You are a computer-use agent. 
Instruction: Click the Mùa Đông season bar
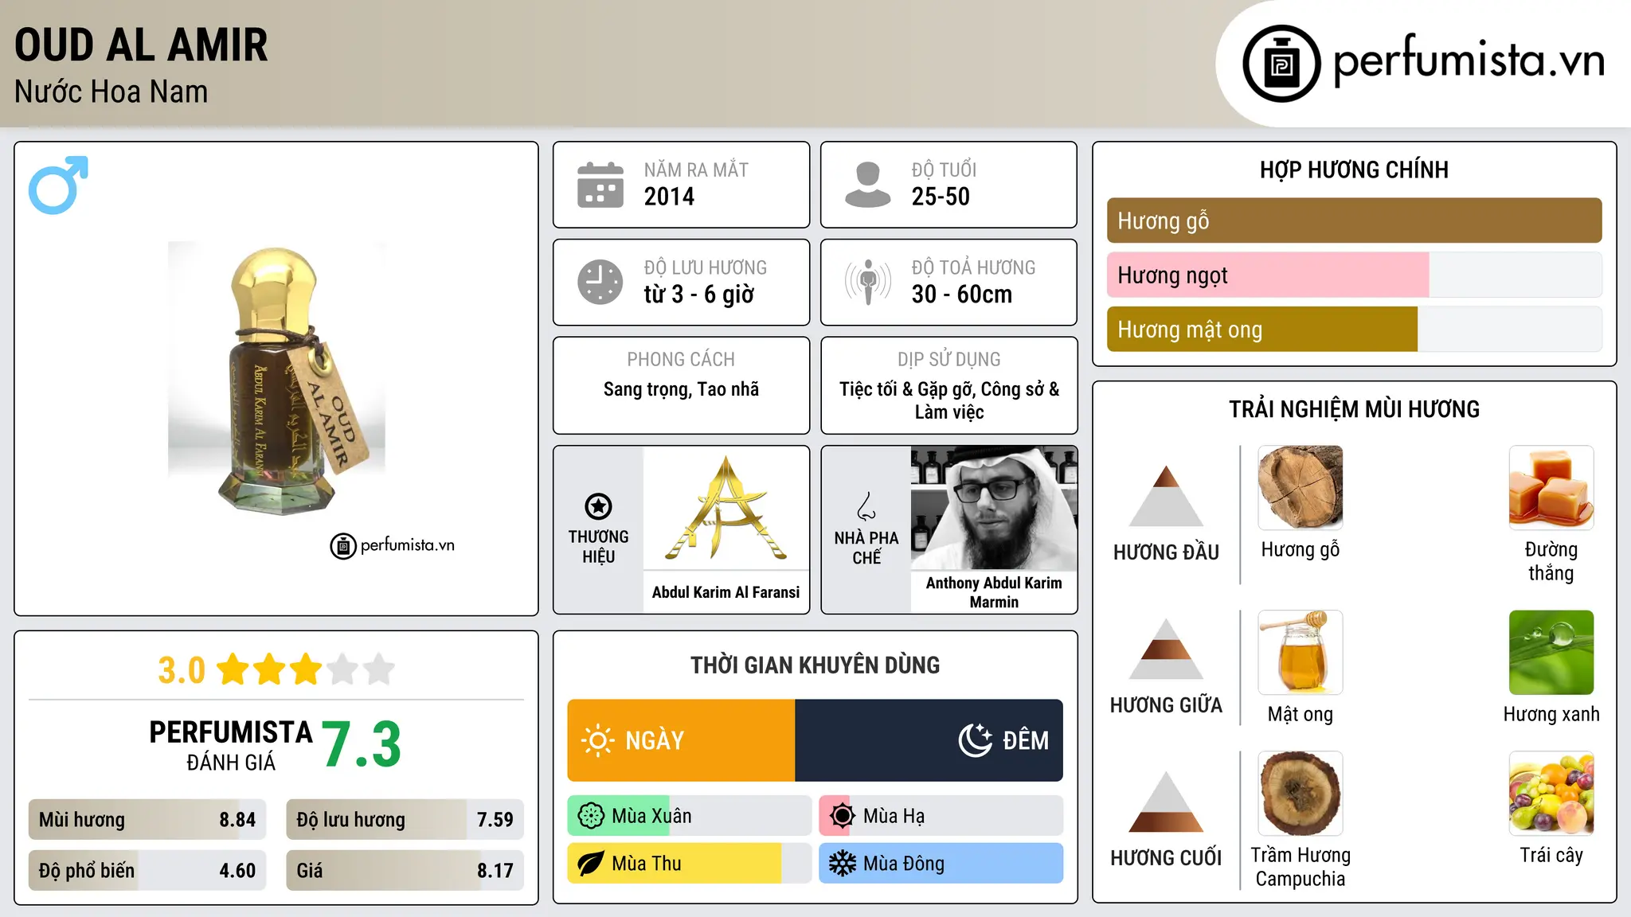tap(941, 864)
